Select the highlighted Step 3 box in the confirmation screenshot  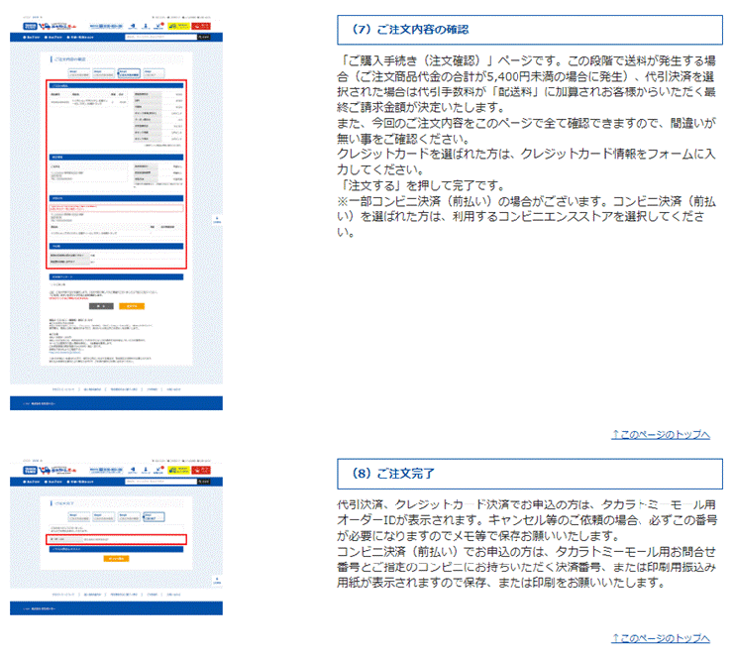pyautogui.click(x=128, y=72)
